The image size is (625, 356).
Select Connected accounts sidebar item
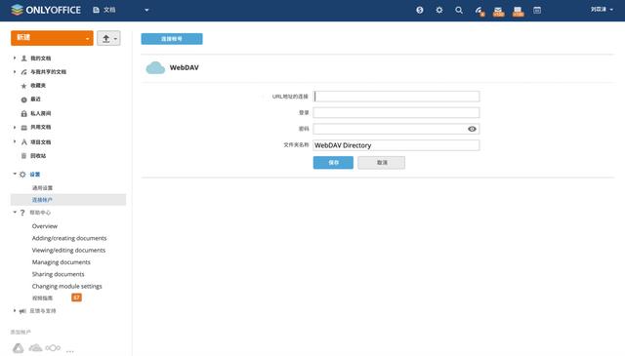point(68,200)
